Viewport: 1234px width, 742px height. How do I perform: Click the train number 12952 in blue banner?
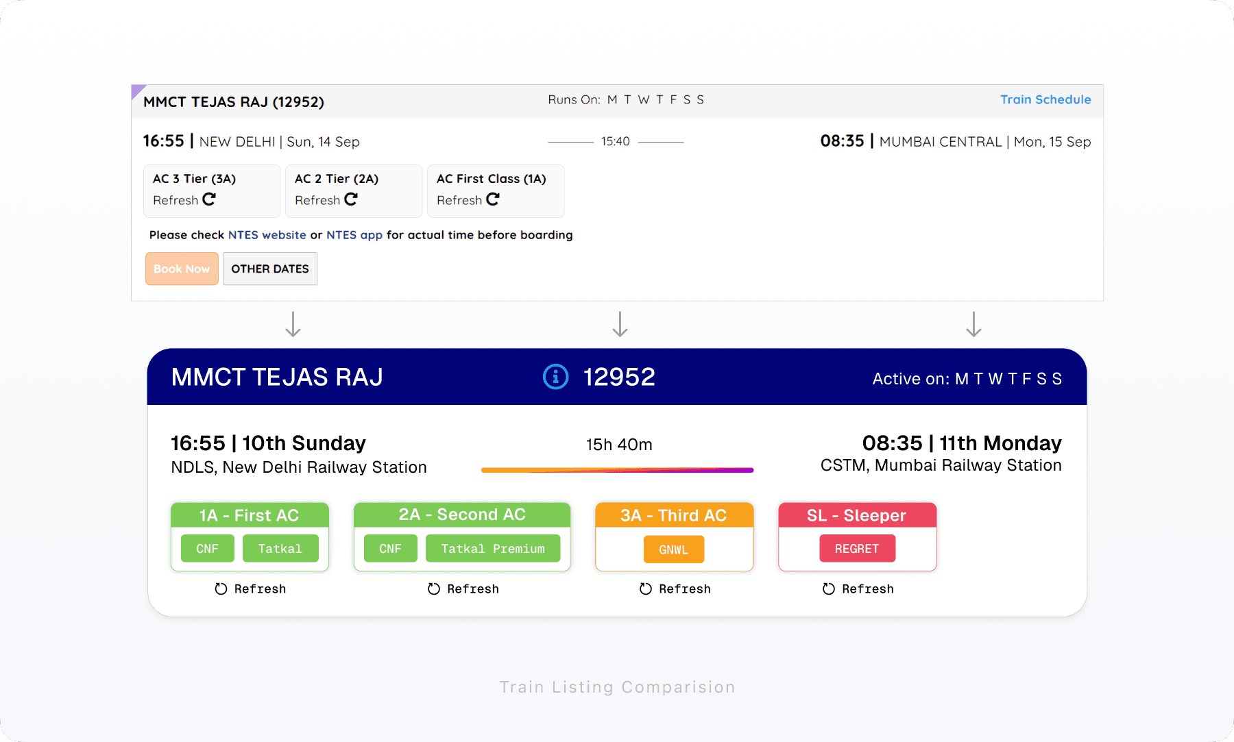[619, 378]
